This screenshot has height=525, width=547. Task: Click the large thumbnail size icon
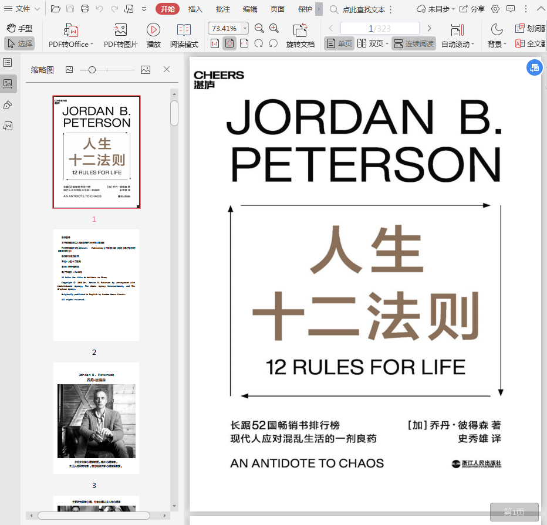point(146,70)
